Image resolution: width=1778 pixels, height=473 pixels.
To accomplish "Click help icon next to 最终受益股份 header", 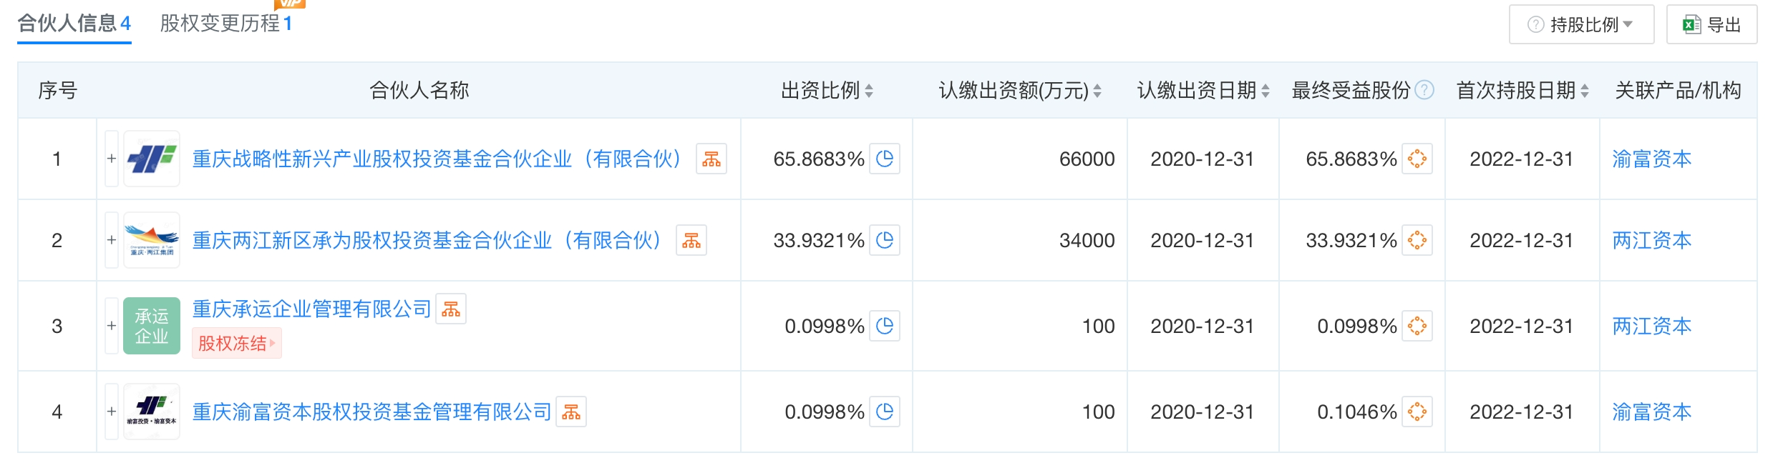I will [x=1425, y=90].
